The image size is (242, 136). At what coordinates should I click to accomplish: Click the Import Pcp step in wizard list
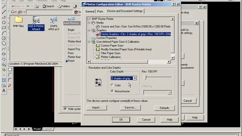tap(74, 49)
